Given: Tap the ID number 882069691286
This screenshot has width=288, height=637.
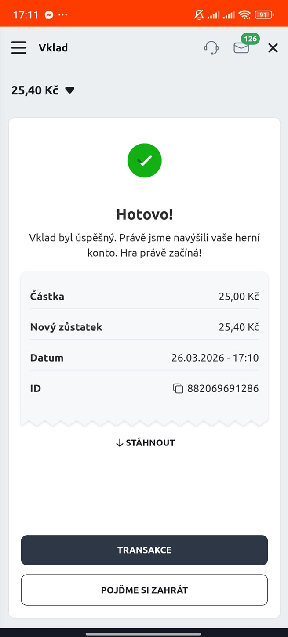Looking at the screenshot, I should tap(223, 388).
